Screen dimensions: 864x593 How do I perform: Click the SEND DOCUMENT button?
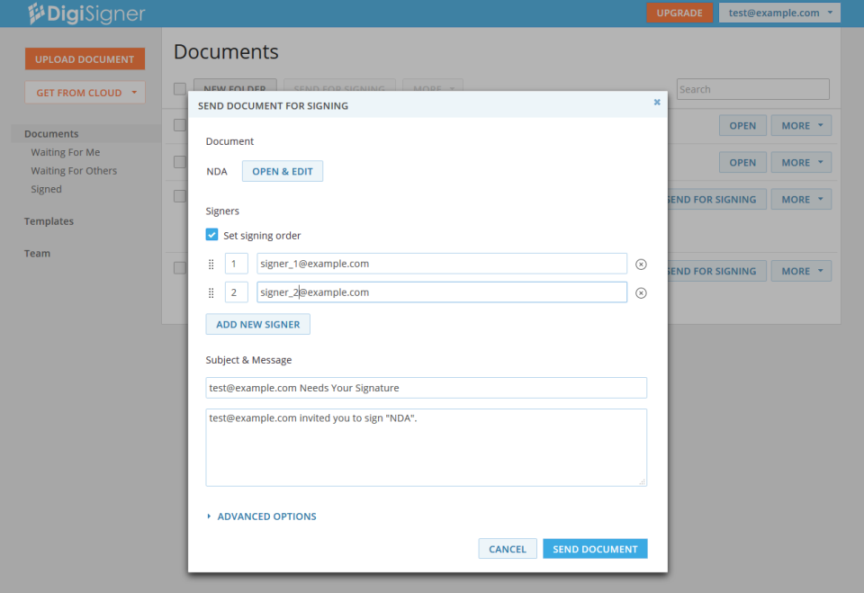pyautogui.click(x=595, y=548)
